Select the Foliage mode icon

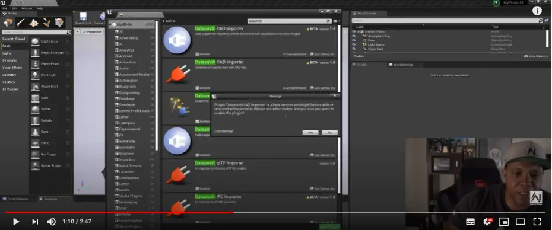tap(46, 23)
